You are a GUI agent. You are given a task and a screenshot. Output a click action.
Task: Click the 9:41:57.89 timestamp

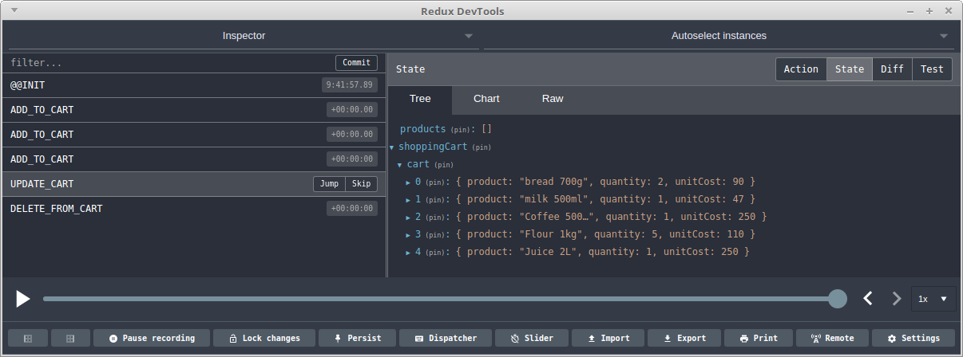[350, 85]
